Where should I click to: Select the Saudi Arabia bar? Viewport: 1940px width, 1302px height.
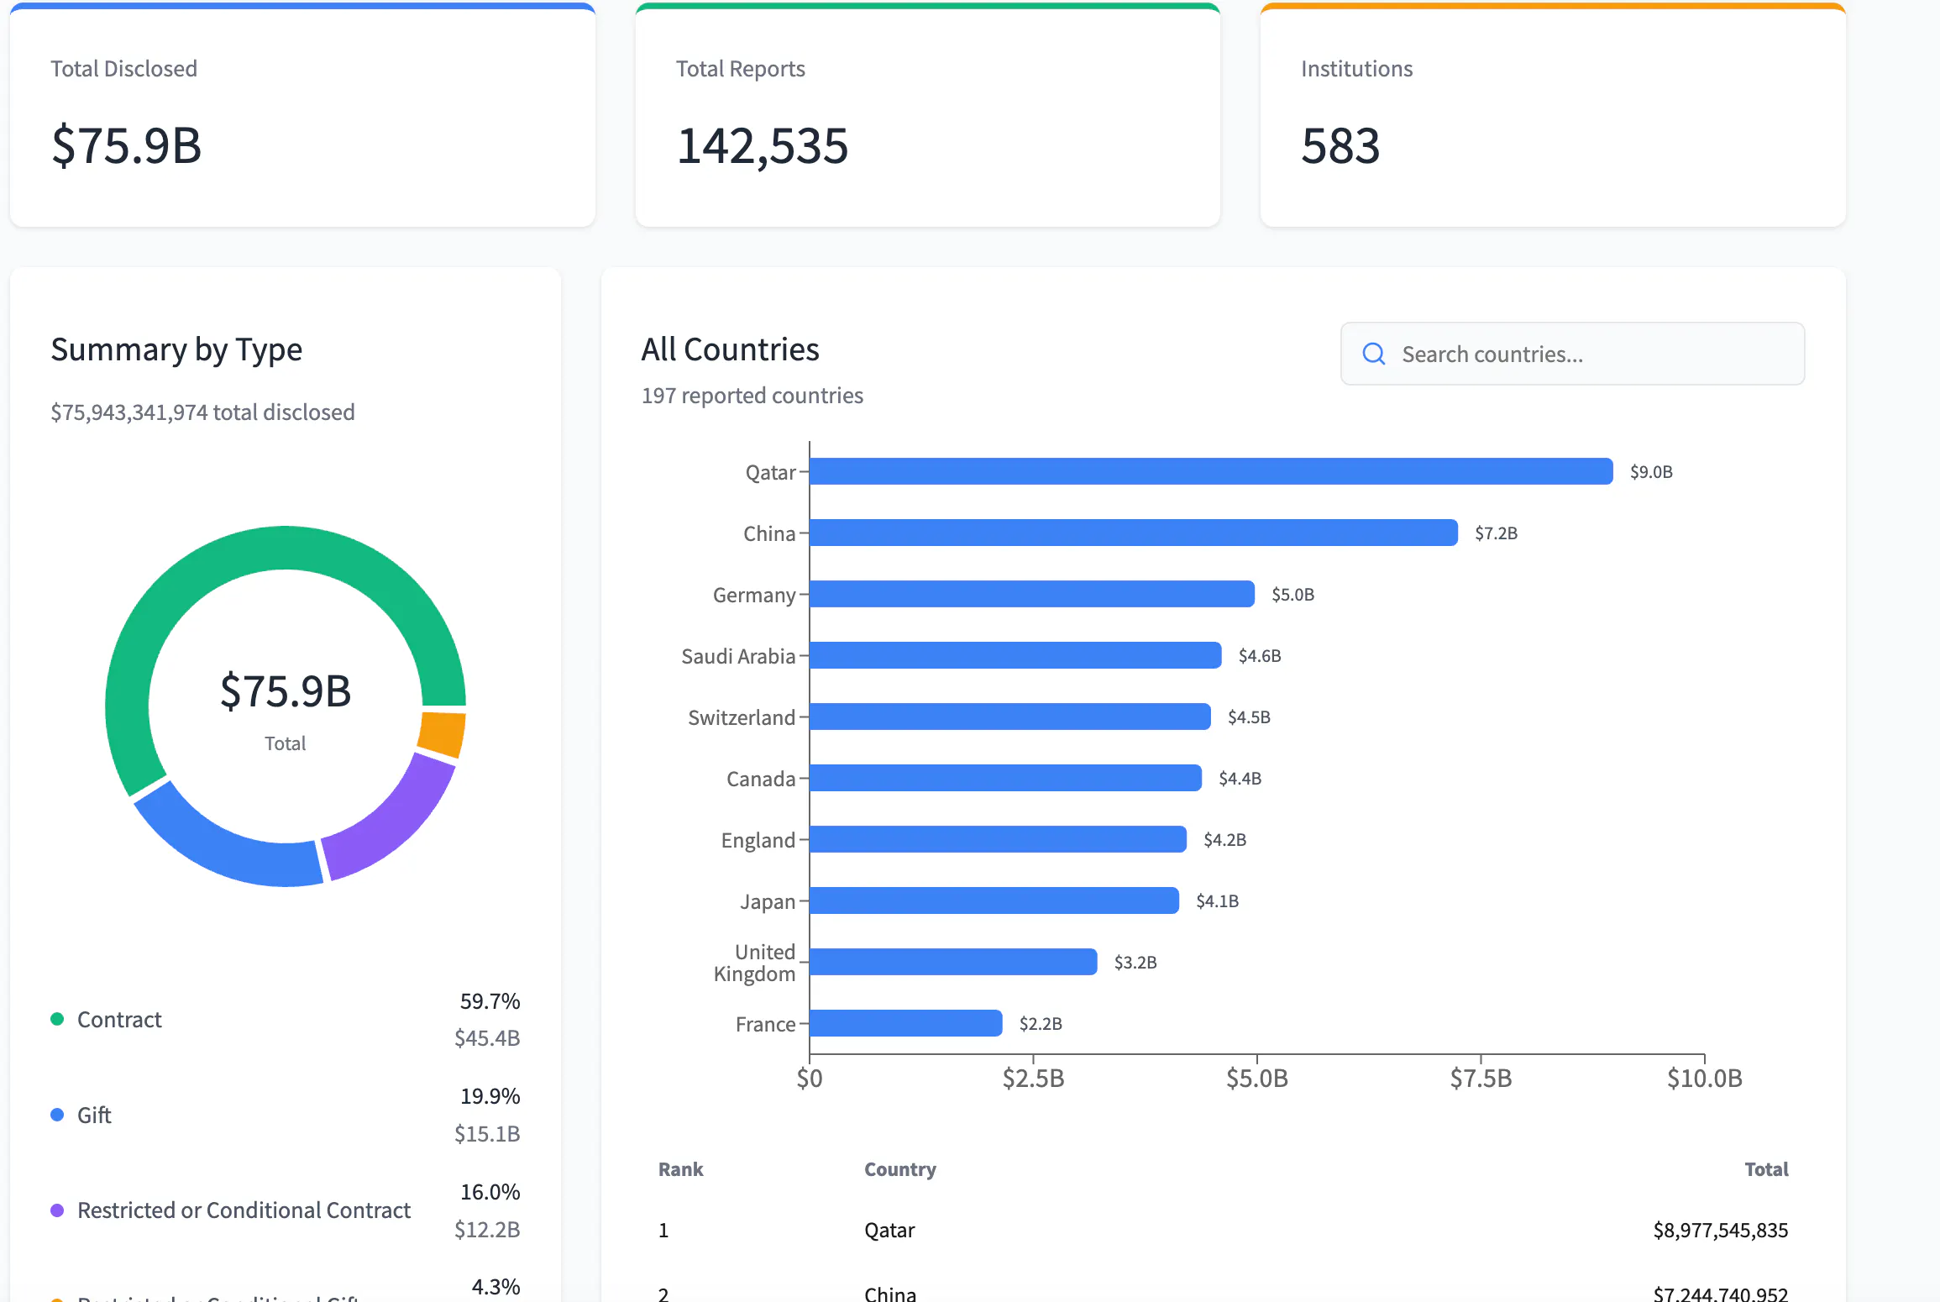[1015, 655]
